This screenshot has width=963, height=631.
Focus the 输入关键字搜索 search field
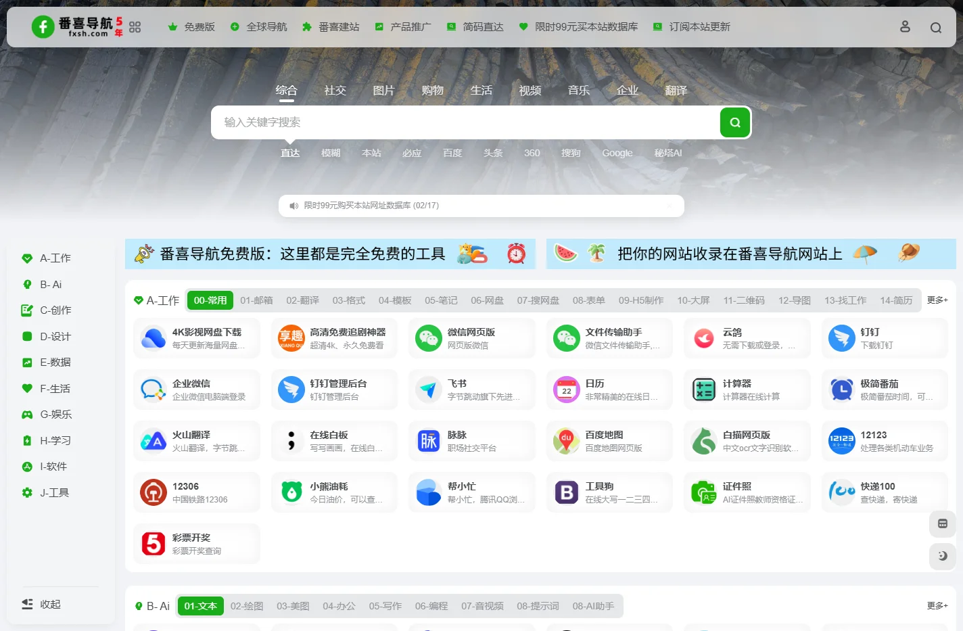tap(467, 122)
